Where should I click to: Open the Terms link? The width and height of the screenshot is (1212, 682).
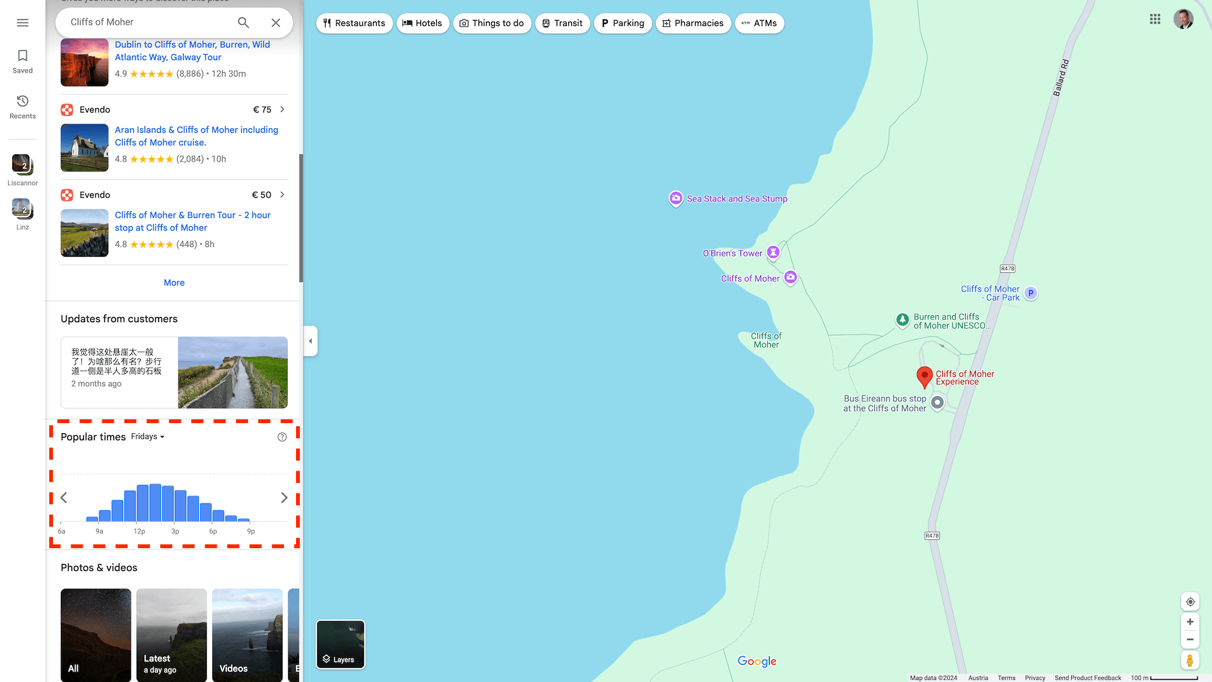point(1007,678)
